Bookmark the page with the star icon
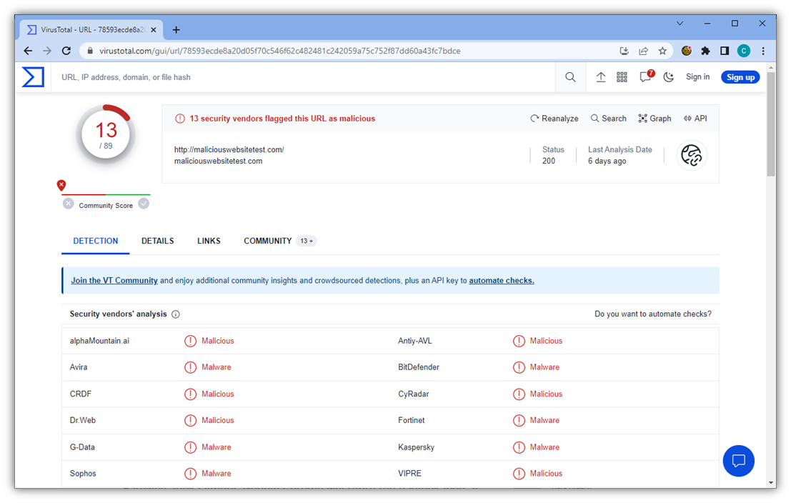This screenshot has height=503, width=791. (x=662, y=51)
